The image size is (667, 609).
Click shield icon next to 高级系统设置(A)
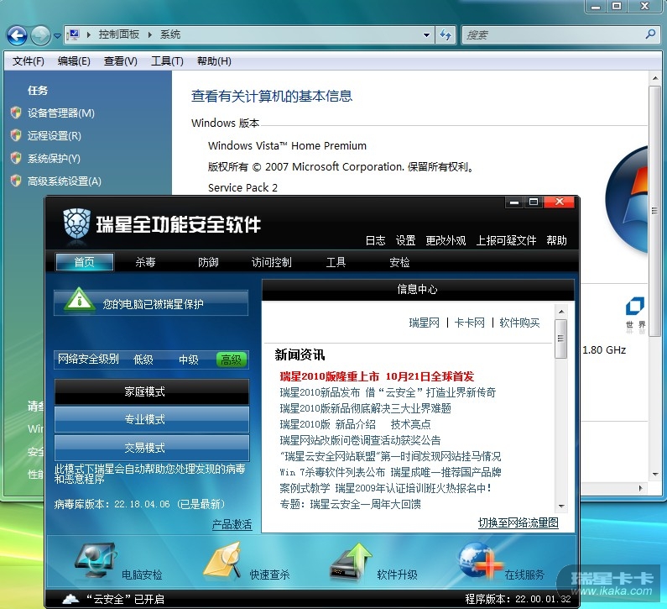point(16,181)
